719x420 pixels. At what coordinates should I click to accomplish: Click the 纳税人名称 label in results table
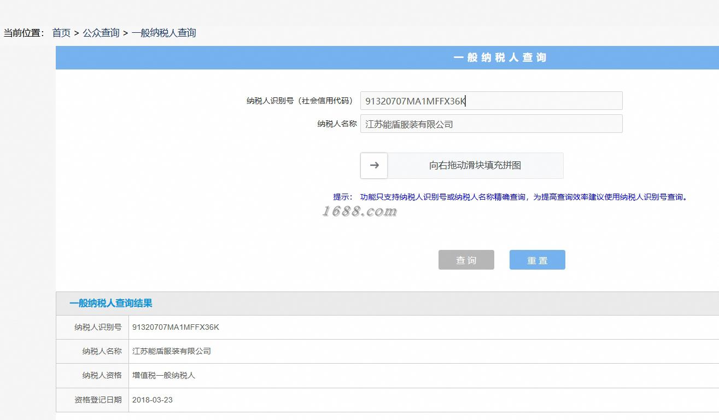(x=102, y=351)
